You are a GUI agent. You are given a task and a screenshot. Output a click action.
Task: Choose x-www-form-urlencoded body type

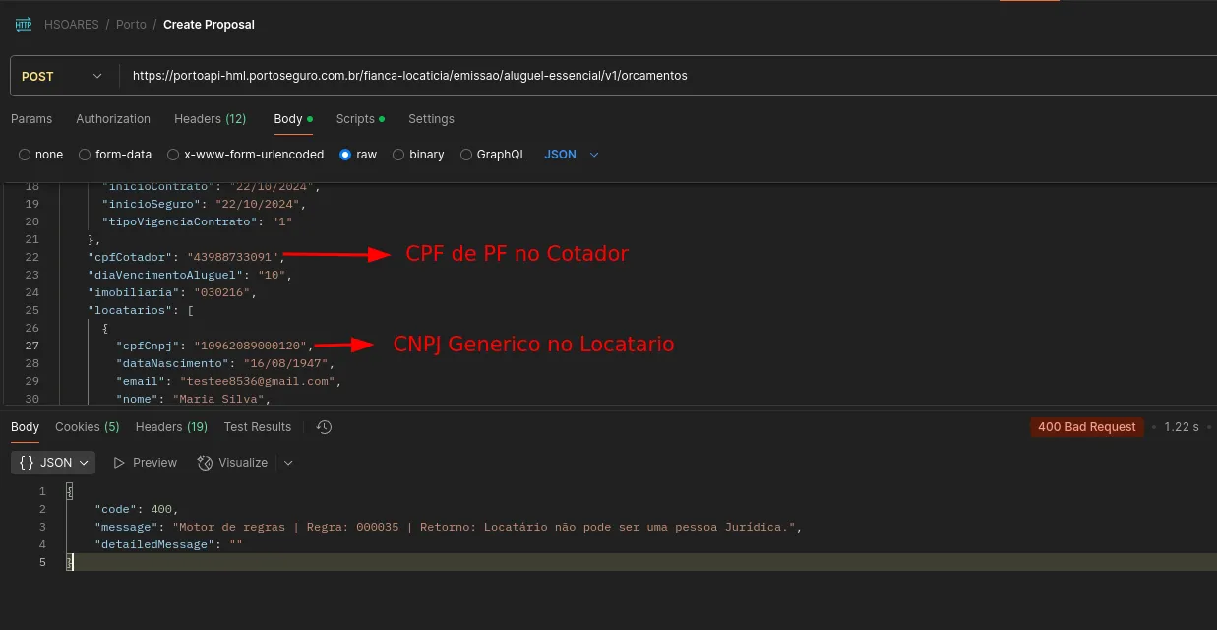pyautogui.click(x=173, y=155)
